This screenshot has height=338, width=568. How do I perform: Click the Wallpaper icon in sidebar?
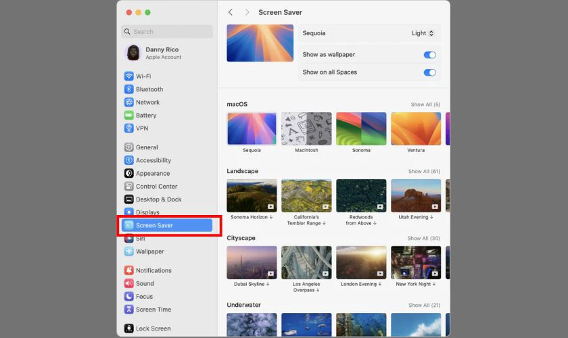click(x=128, y=251)
